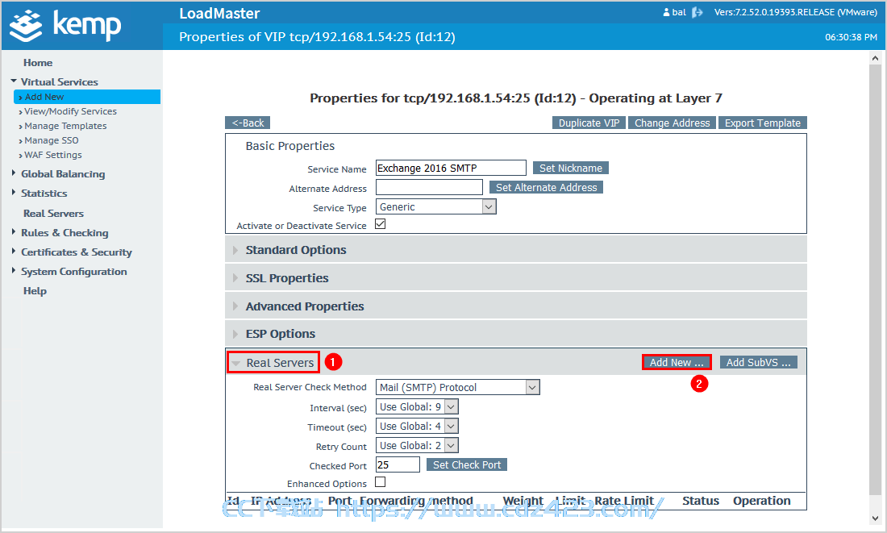Click Set Alternate Address button
The height and width of the screenshot is (533, 887).
547,187
